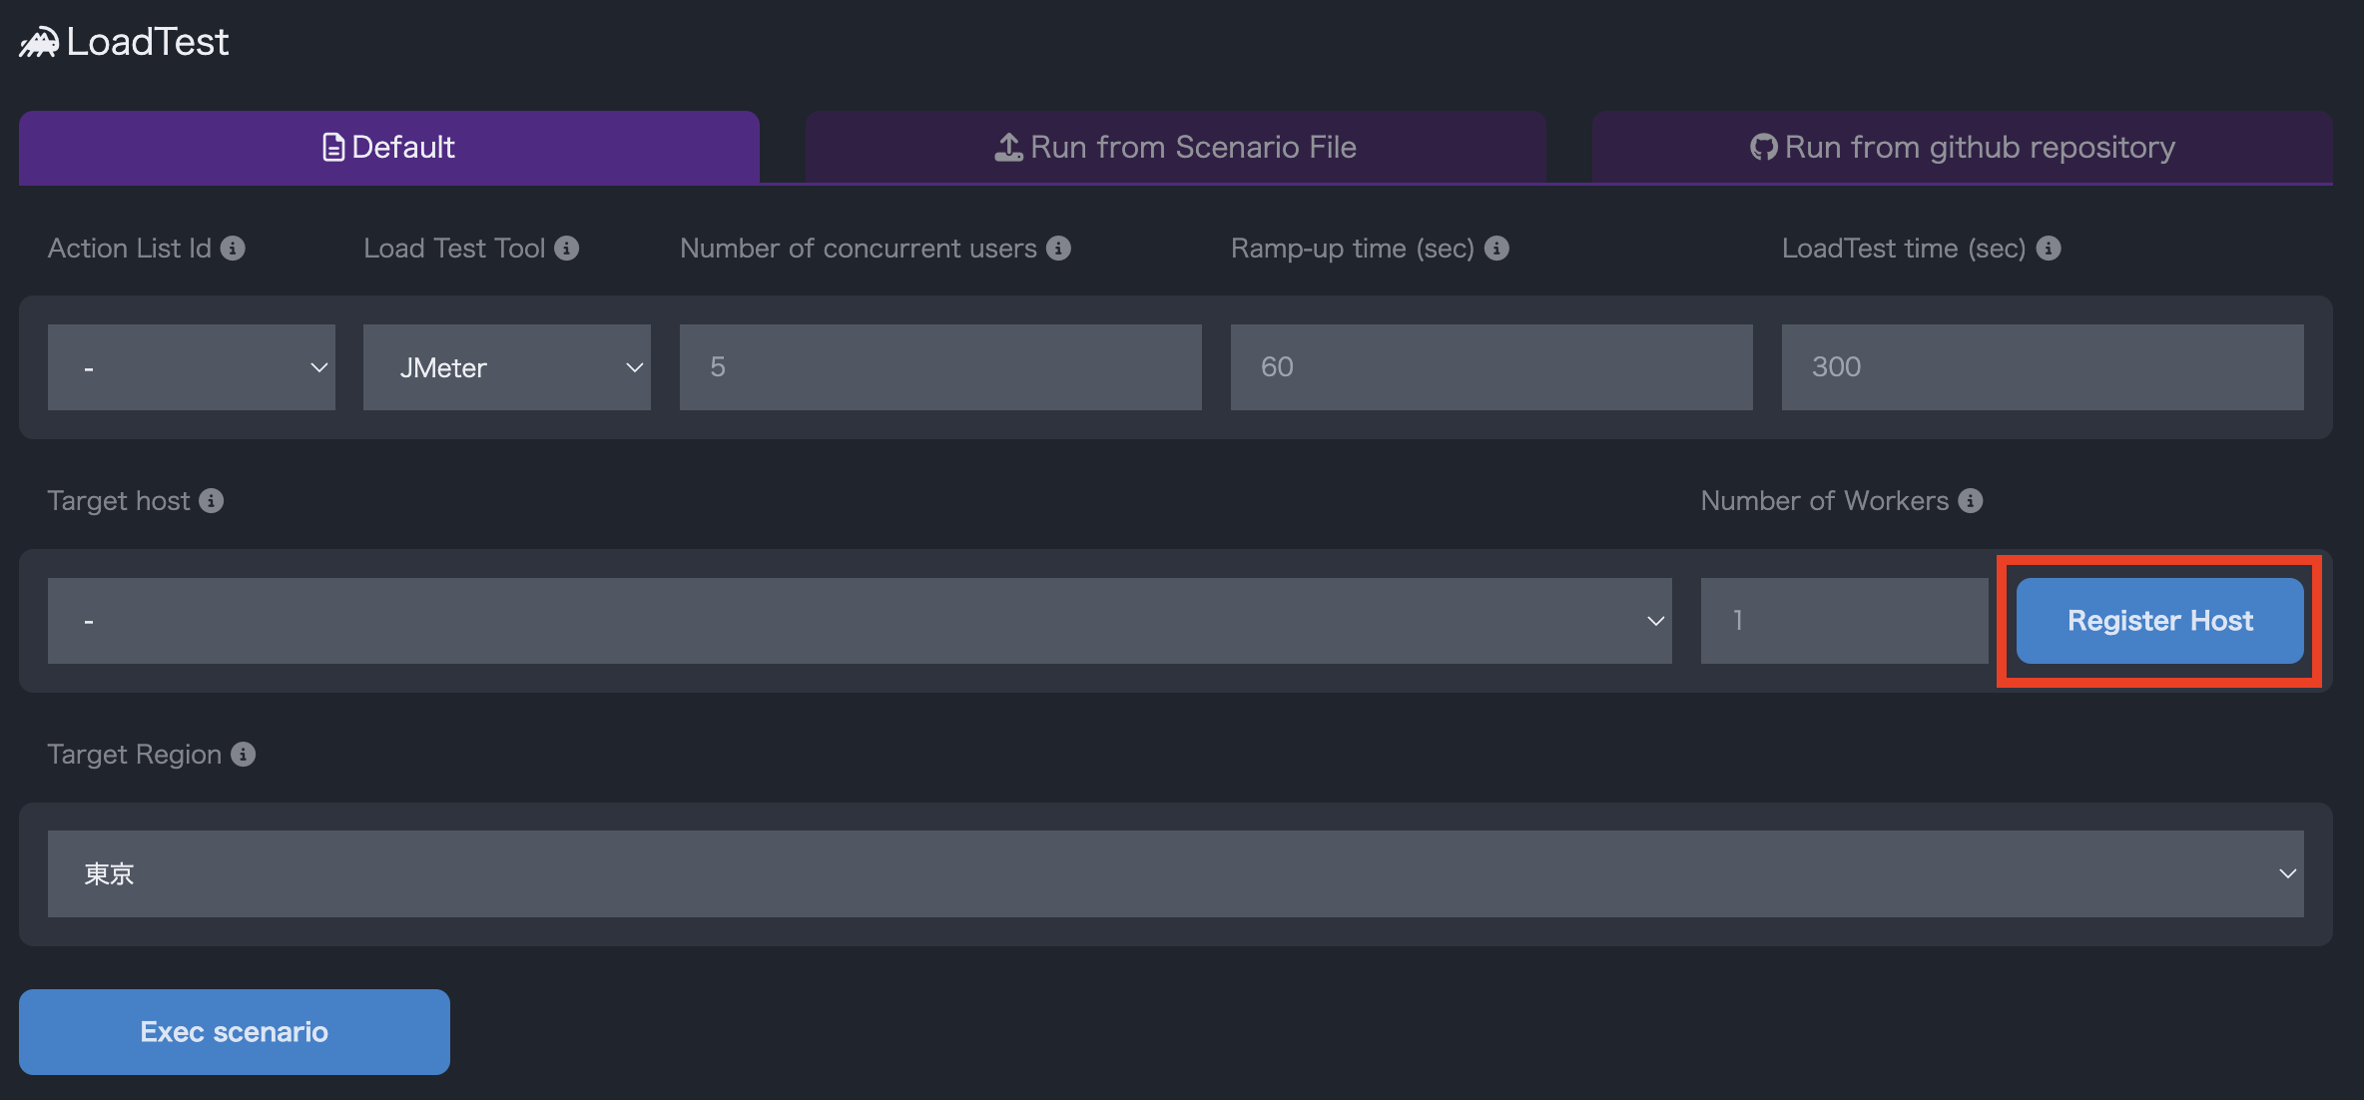The image size is (2364, 1100).
Task: Click info icon next to Ramp-up time
Action: click(x=1496, y=249)
